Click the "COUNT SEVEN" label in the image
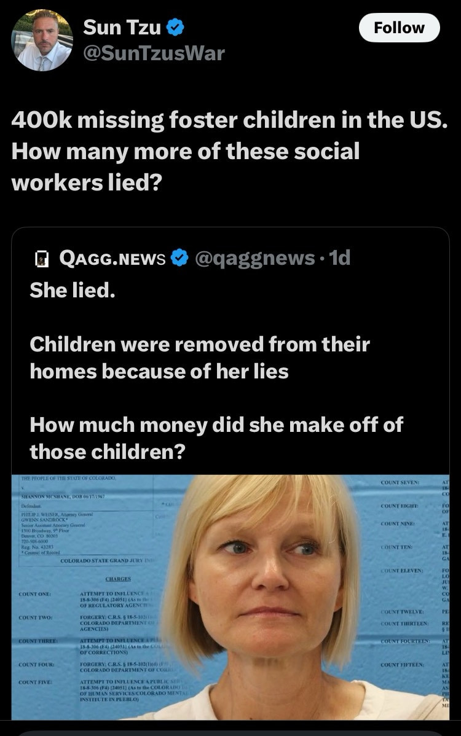Viewport: 461px width, 736px height. click(x=400, y=483)
